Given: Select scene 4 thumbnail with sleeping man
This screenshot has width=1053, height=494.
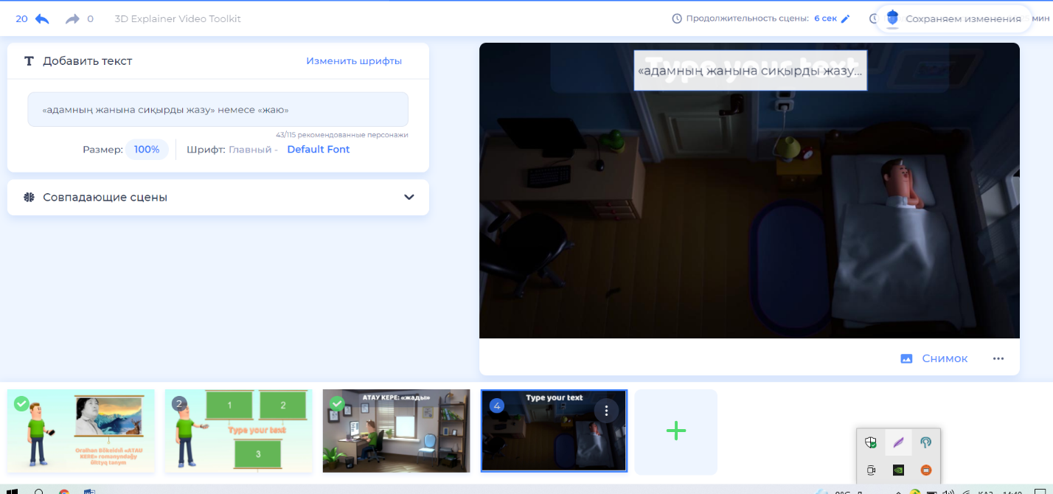Looking at the screenshot, I should pos(554,431).
